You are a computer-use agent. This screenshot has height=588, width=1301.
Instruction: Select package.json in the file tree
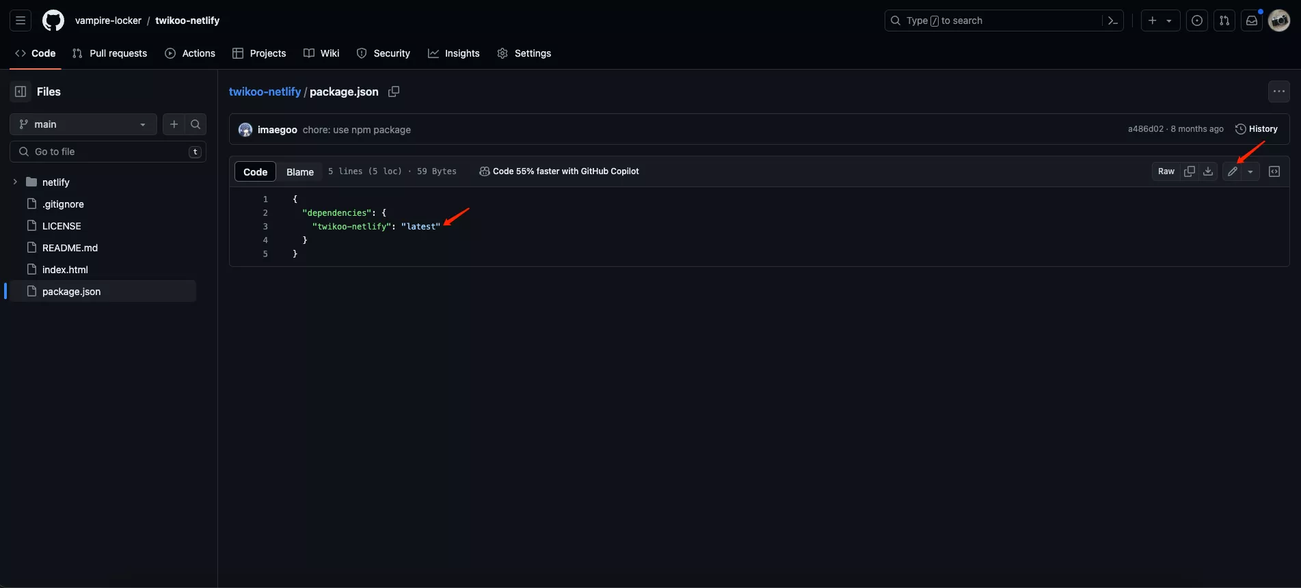click(103, 292)
